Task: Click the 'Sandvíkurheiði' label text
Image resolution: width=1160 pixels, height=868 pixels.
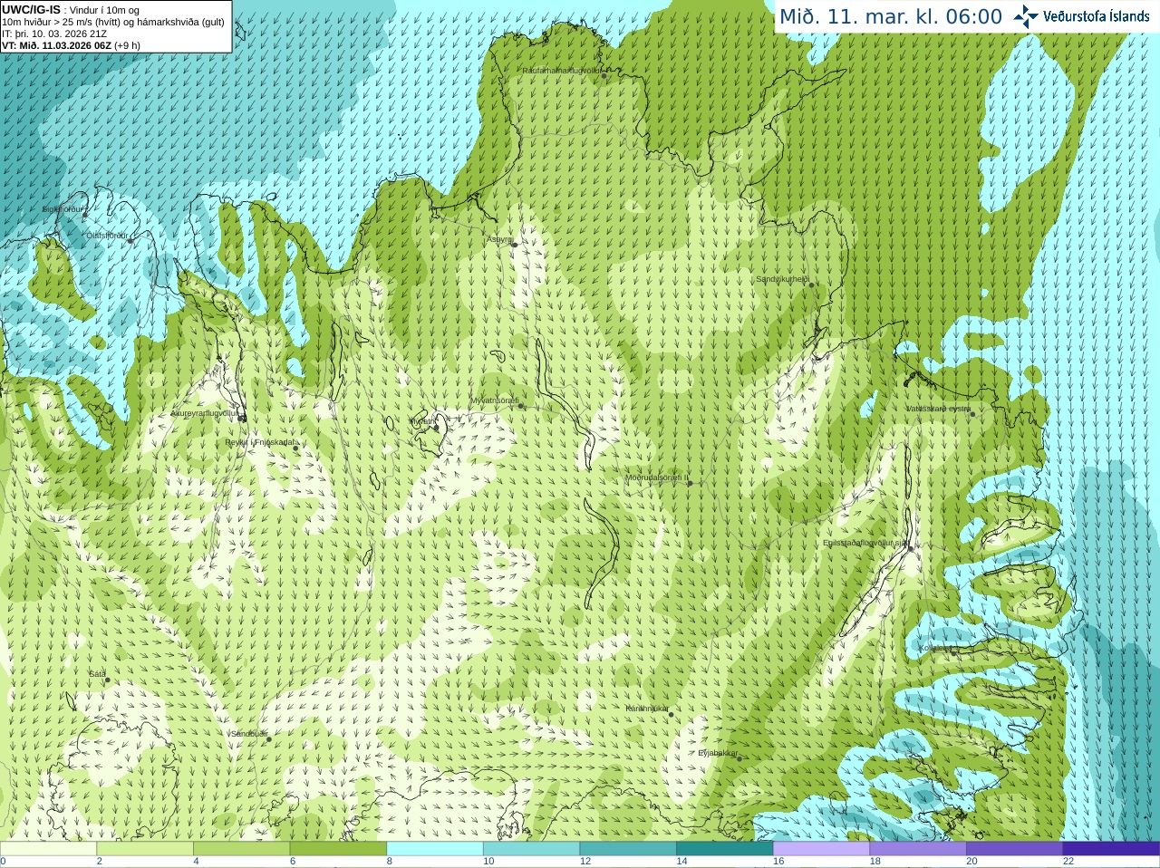Action: pos(782,279)
